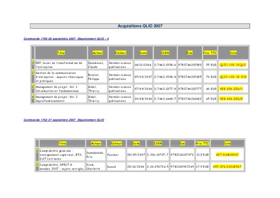Select the Auteur header in first table
The image size is (280, 198).
pos(97,52)
